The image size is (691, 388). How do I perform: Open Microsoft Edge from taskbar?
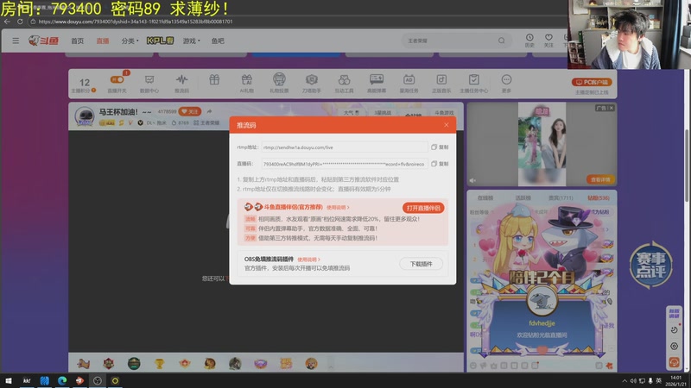pyautogui.click(x=62, y=380)
